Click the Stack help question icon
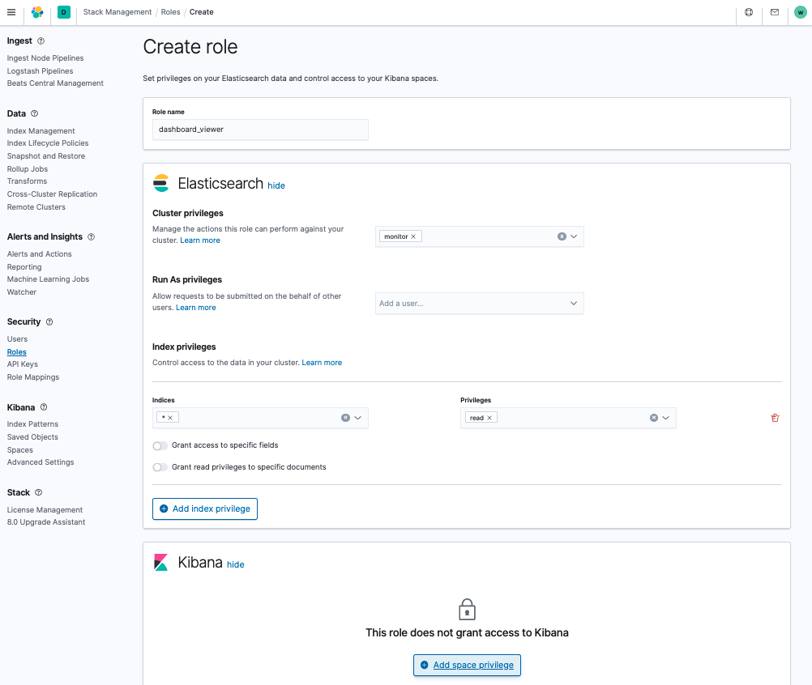The image size is (812, 685). (x=38, y=492)
